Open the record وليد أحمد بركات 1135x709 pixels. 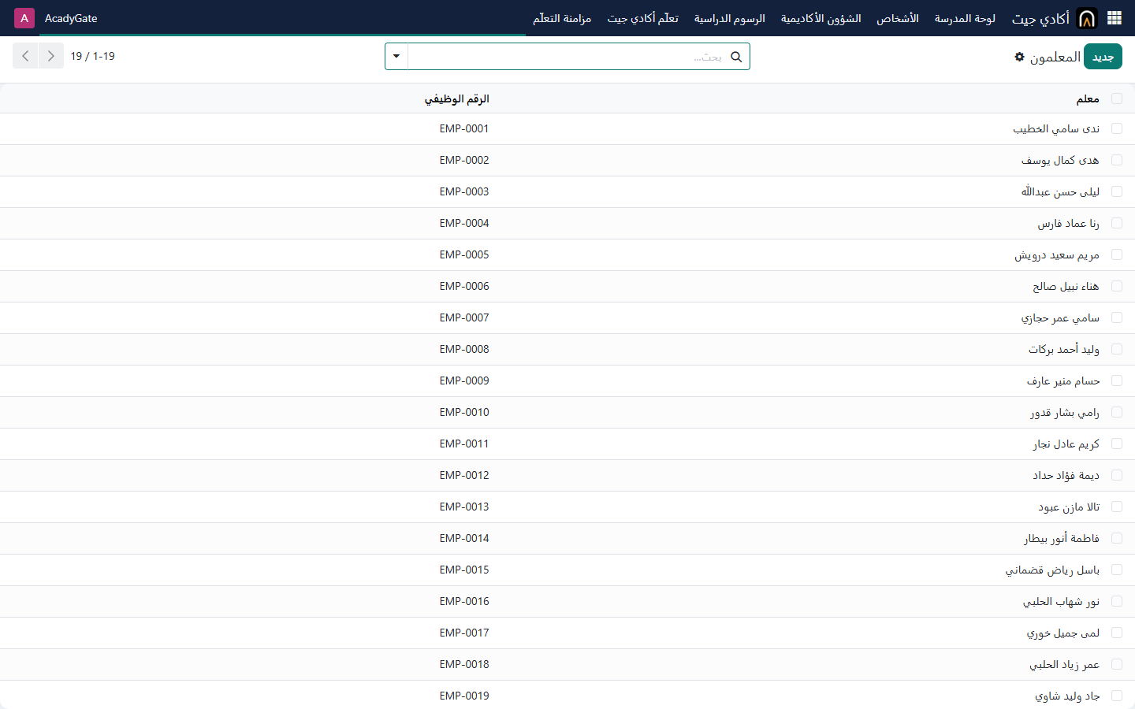pyautogui.click(x=1064, y=349)
